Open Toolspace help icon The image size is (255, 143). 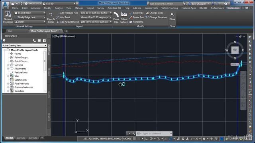tap(44, 41)
